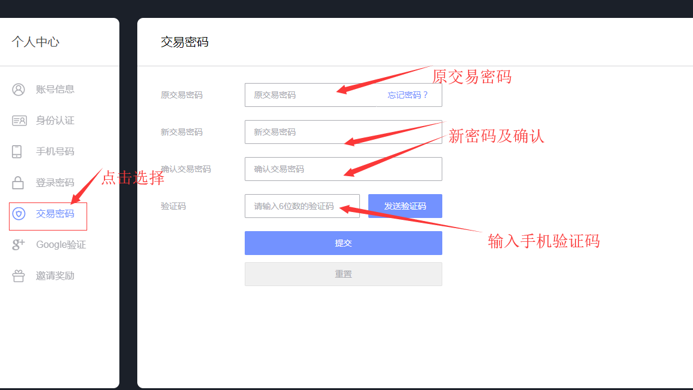Focus the 原交易密码 input field
This screenshot has height=390, width=693.
tap(310, 95)
